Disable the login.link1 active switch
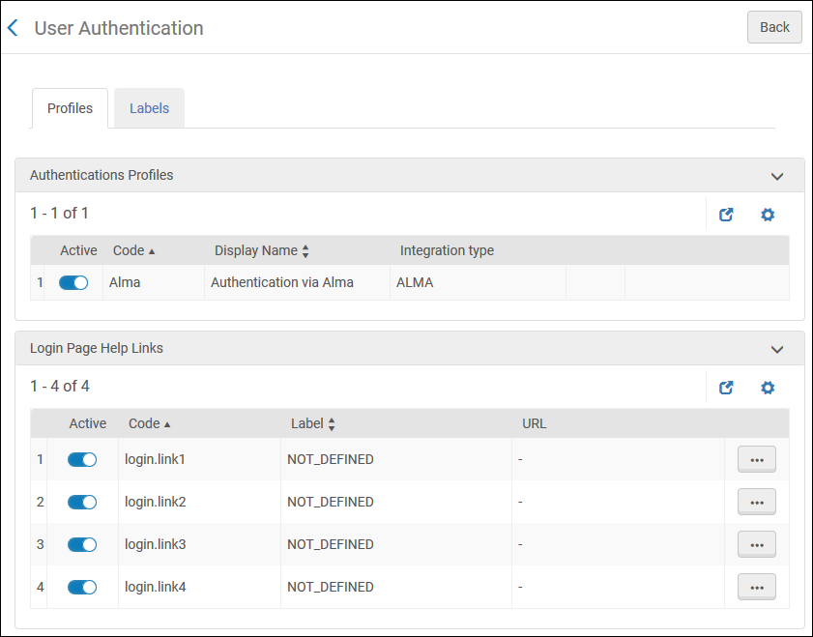Viewport: 813px width, 637px height. 82,459
